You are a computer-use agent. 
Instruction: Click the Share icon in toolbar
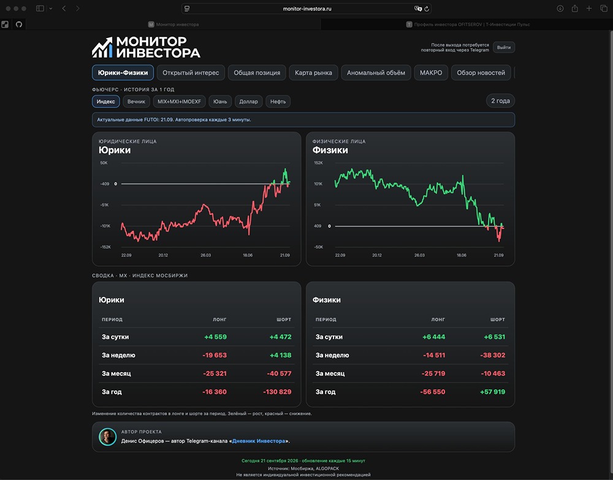tap(575, 9)
